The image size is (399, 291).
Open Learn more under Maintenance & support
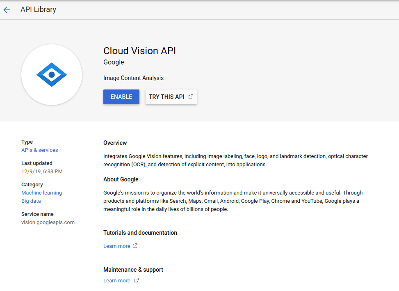(x=117, y=280)
